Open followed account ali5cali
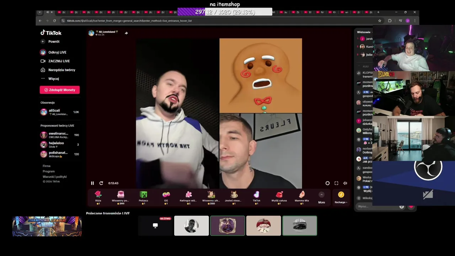Viewport: 455px width, 256px height. (x=59, y=112)
